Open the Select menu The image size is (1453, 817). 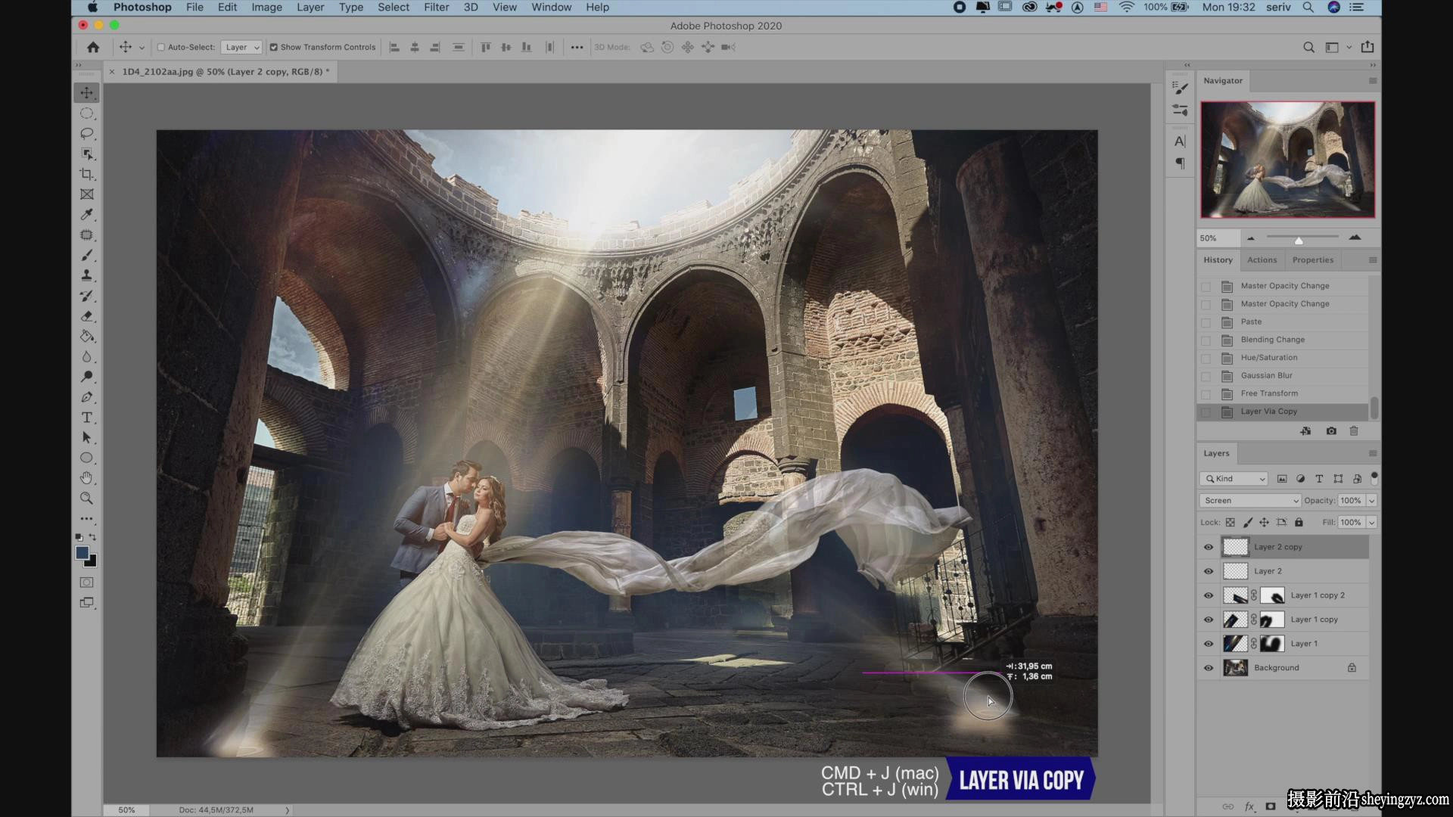click(394, 8)
